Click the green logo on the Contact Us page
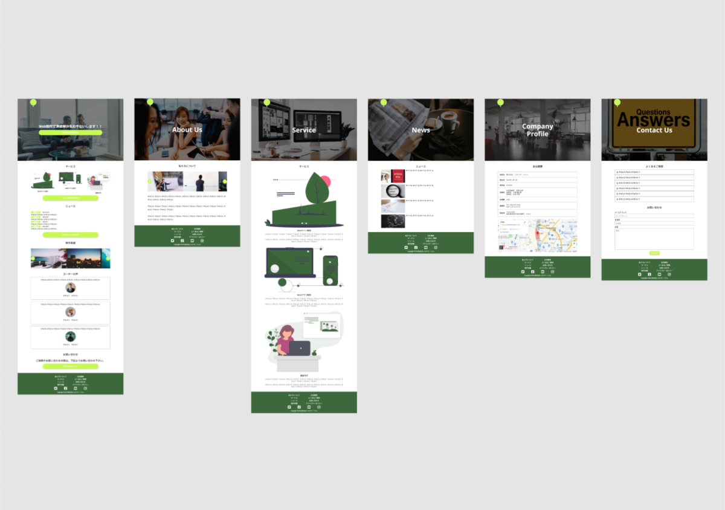725x510 pixels. tap(617, 103)
